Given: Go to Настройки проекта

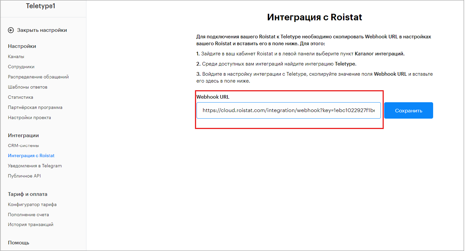Looking at the screenshot, I should coord(30,118).
